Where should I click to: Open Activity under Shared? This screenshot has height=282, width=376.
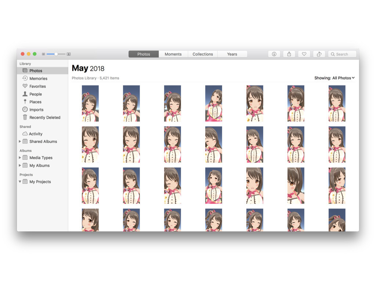(36, 134)
